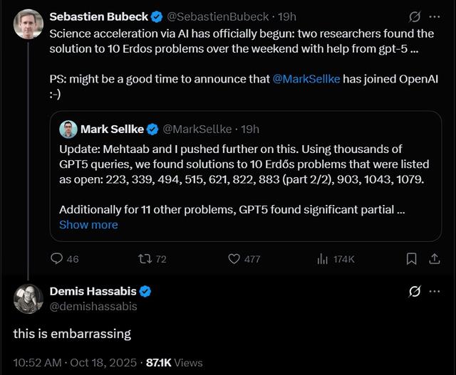Click the Demis Hassabis display name

pyautogui.click(x=93, y=291)
